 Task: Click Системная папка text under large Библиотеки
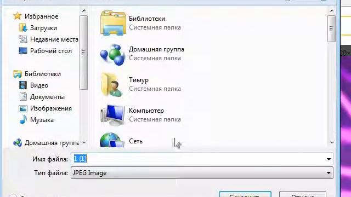155,27
